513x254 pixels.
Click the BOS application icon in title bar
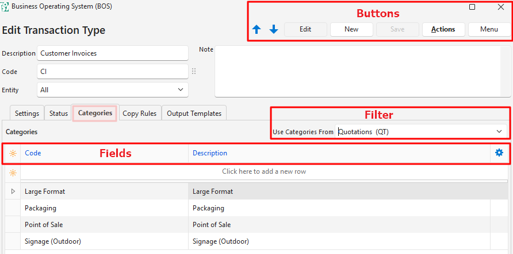(5, 7)
